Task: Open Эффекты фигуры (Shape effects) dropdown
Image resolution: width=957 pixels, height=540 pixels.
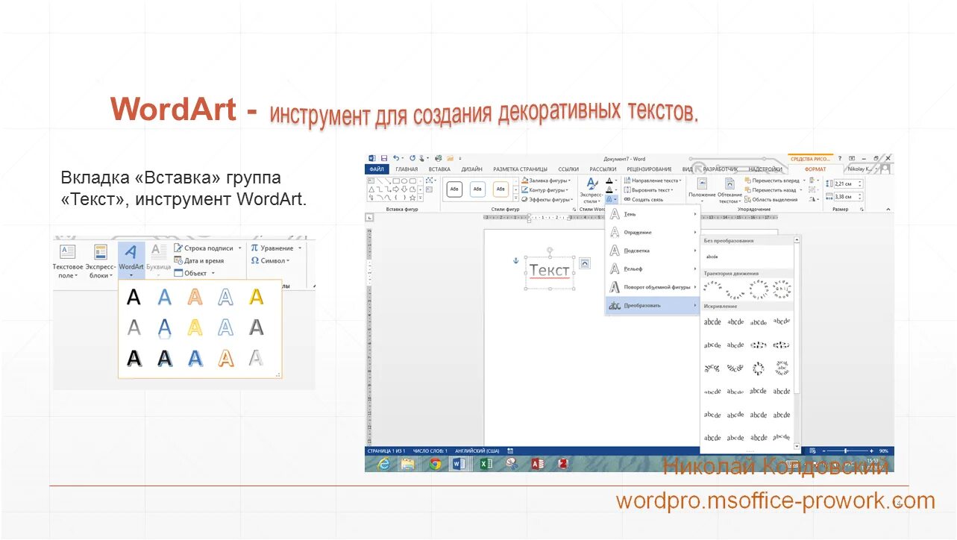Action: click(547, 200)
